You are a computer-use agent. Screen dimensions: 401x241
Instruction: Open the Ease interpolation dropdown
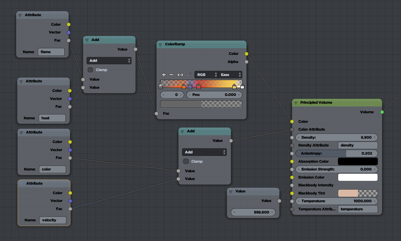tap(230, 75)
